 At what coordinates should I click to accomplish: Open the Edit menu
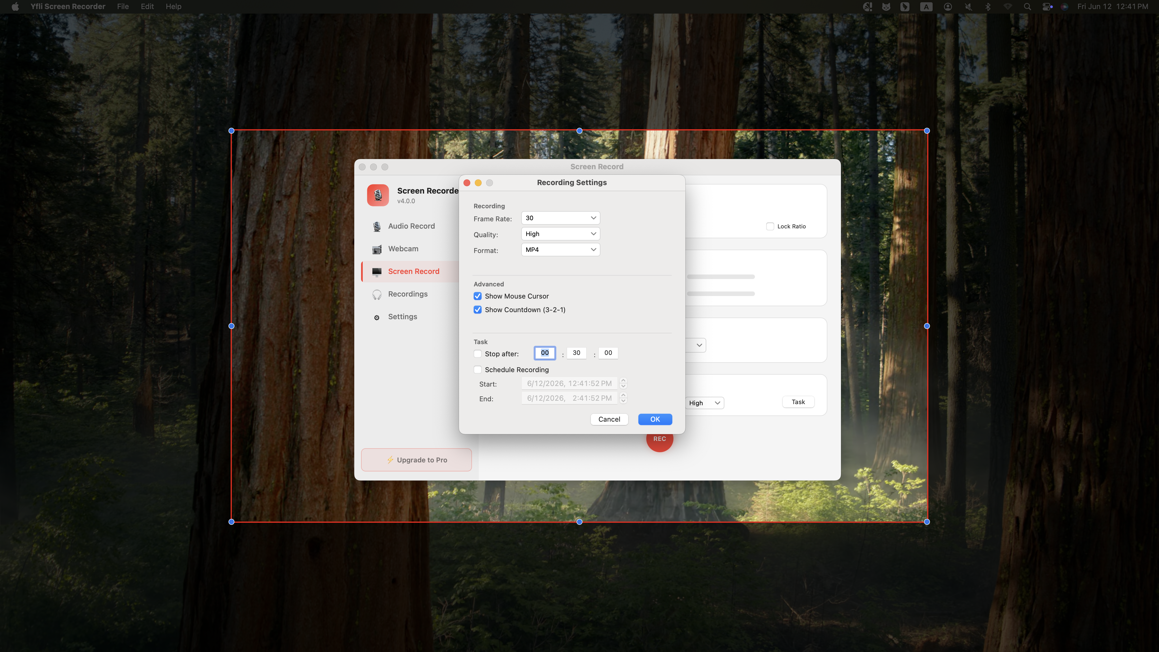[147, 6]
